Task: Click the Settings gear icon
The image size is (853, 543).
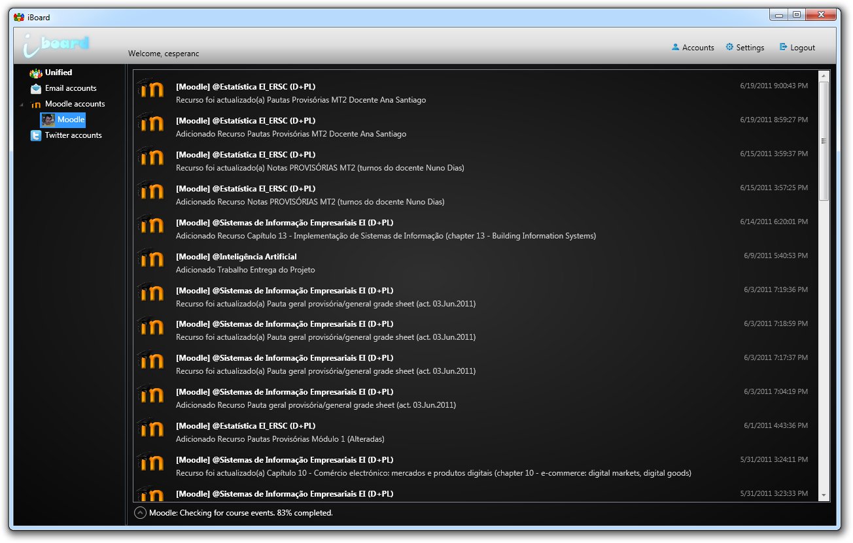Action: pyautogui.click(x=729, y=47)
